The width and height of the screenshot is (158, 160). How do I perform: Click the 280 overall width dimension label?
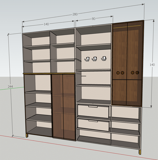pyautogui.click(x=75, y=14)
